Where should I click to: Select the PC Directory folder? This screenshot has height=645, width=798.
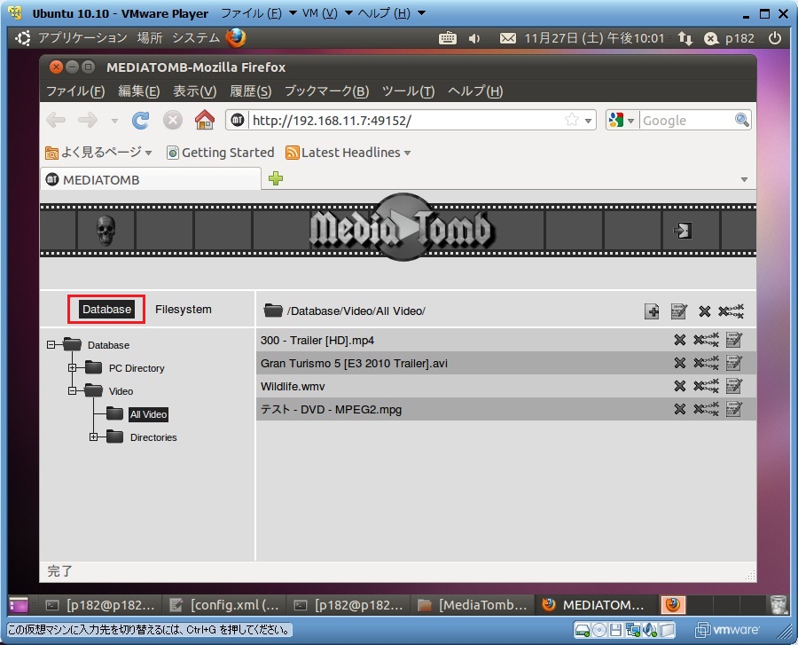click(137, 368)
